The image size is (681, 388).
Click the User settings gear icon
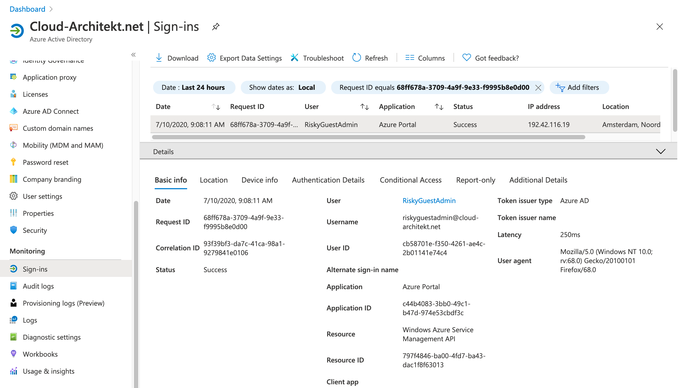point(13,196)
